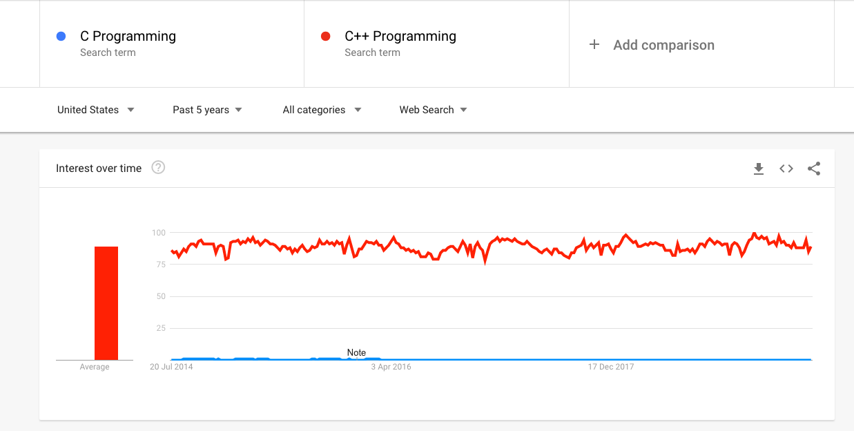This screenshot has height=431, width=854.
Task: Add a new comparison term
Action: 663,45
